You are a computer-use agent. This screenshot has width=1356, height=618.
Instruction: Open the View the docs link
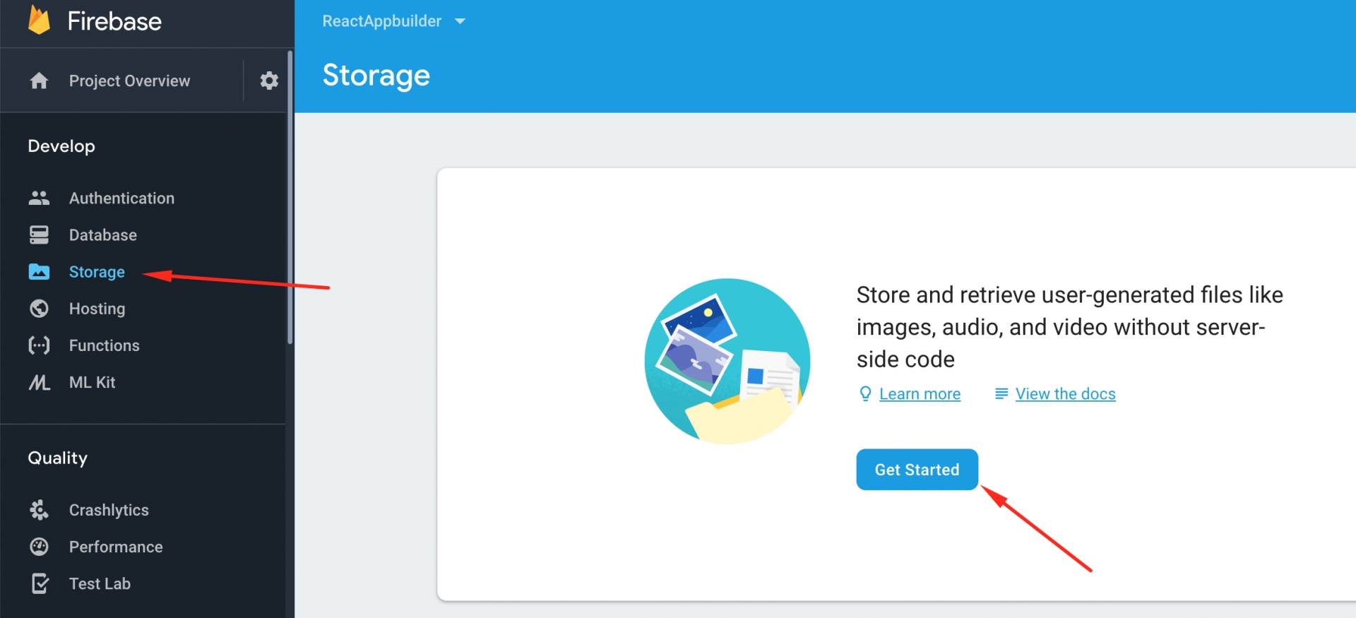coord(1065,394)
